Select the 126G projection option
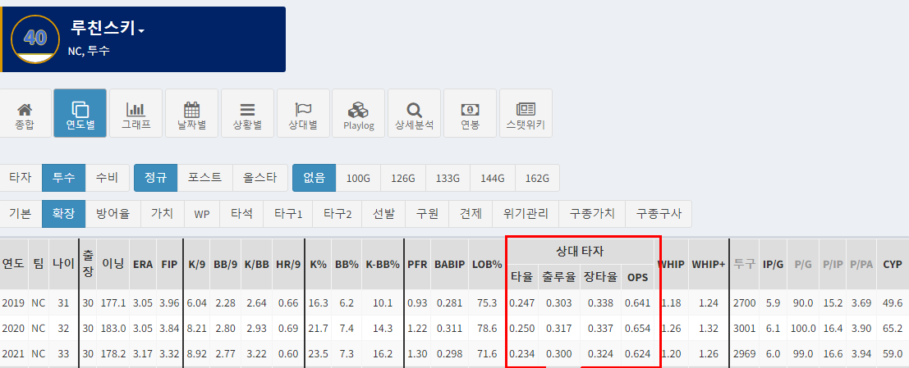The height and width of the screenshot is (368, 909). click(x=403, y=178)
